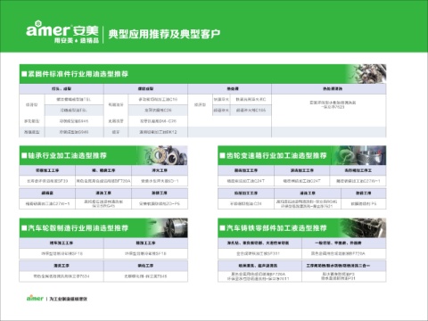The image size is (428, 321).
Task: Click the white square bullet before 汽车铸铁零部件
Action: pos(222,228)
